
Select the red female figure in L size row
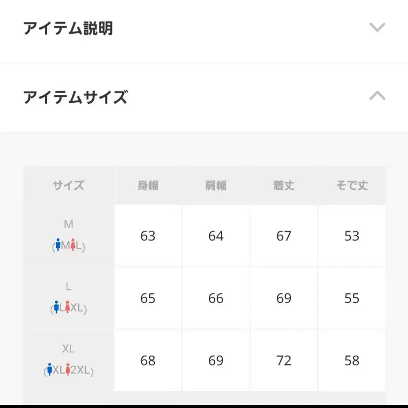click(x=68, y=307)
